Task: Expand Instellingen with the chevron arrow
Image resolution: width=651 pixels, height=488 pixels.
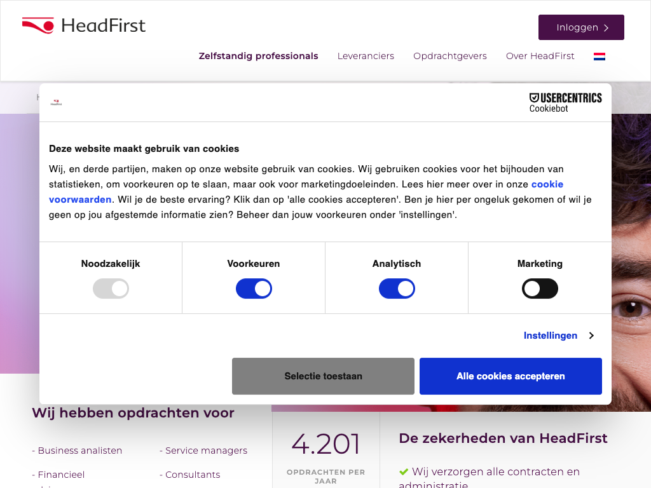Action: click(x=591, y=335)
